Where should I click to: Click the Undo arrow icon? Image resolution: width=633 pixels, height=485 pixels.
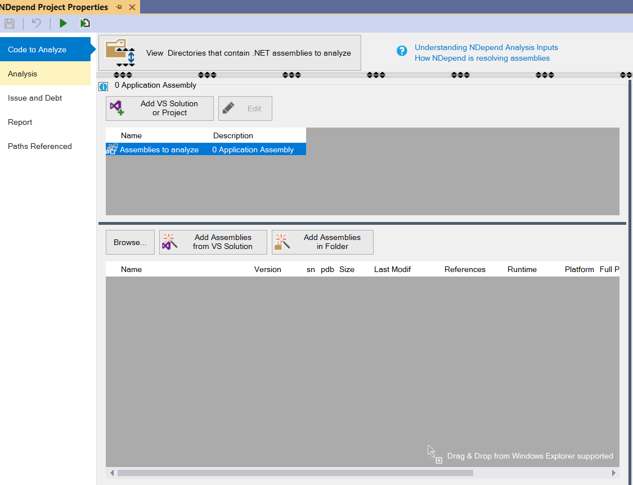37,24
